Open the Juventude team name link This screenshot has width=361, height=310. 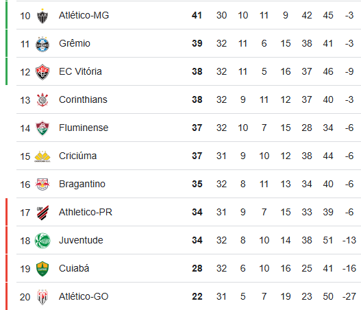coord(81,241)
